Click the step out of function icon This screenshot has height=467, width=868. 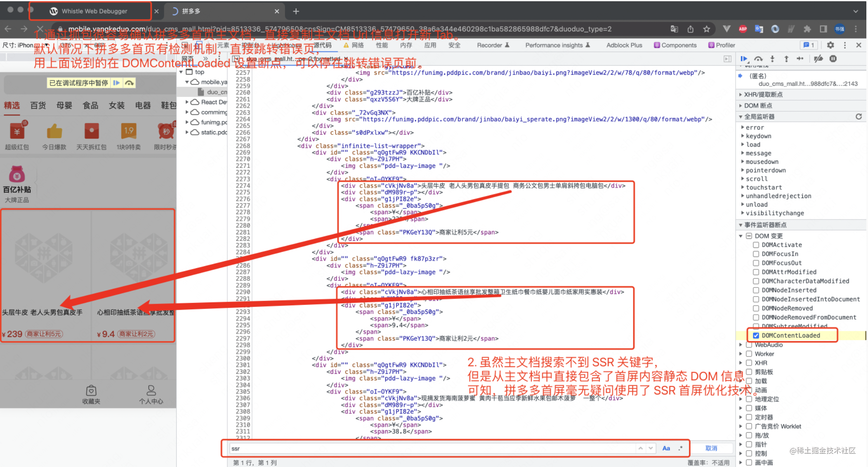(x=786, y=59)
